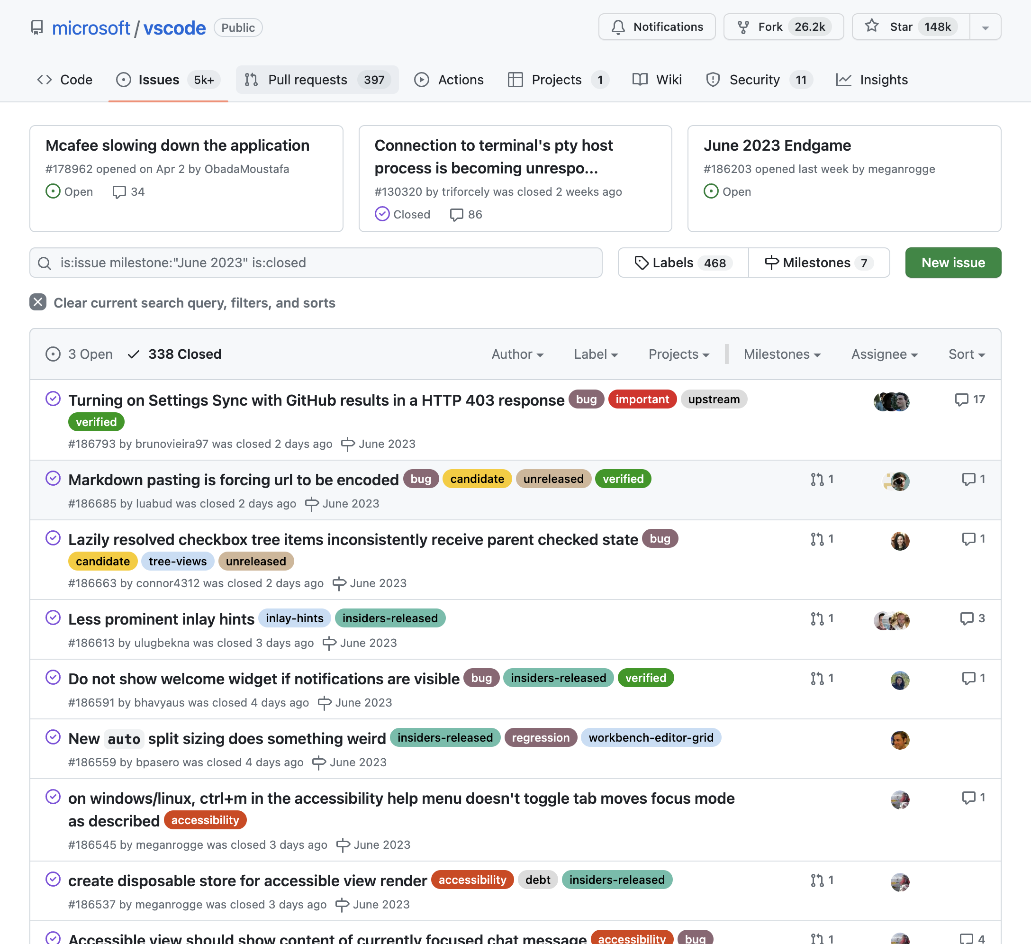Open the Security tab
Viewport: 1031px width, 944px height.
tap(759, 80)
